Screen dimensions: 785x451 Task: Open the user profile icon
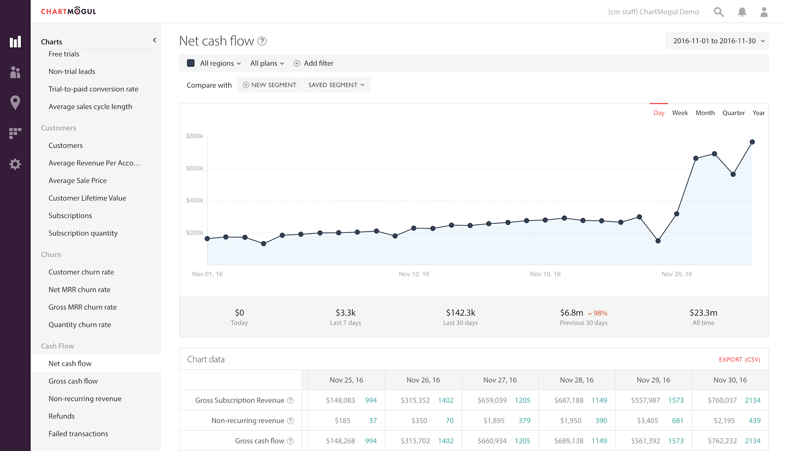(x=764, y=12)
